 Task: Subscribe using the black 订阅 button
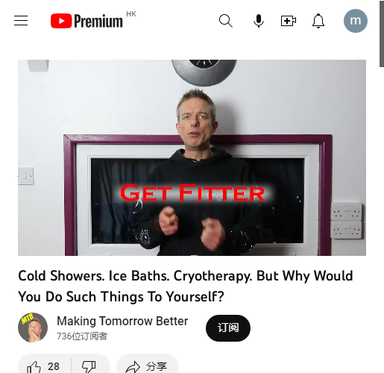point(228,328)
